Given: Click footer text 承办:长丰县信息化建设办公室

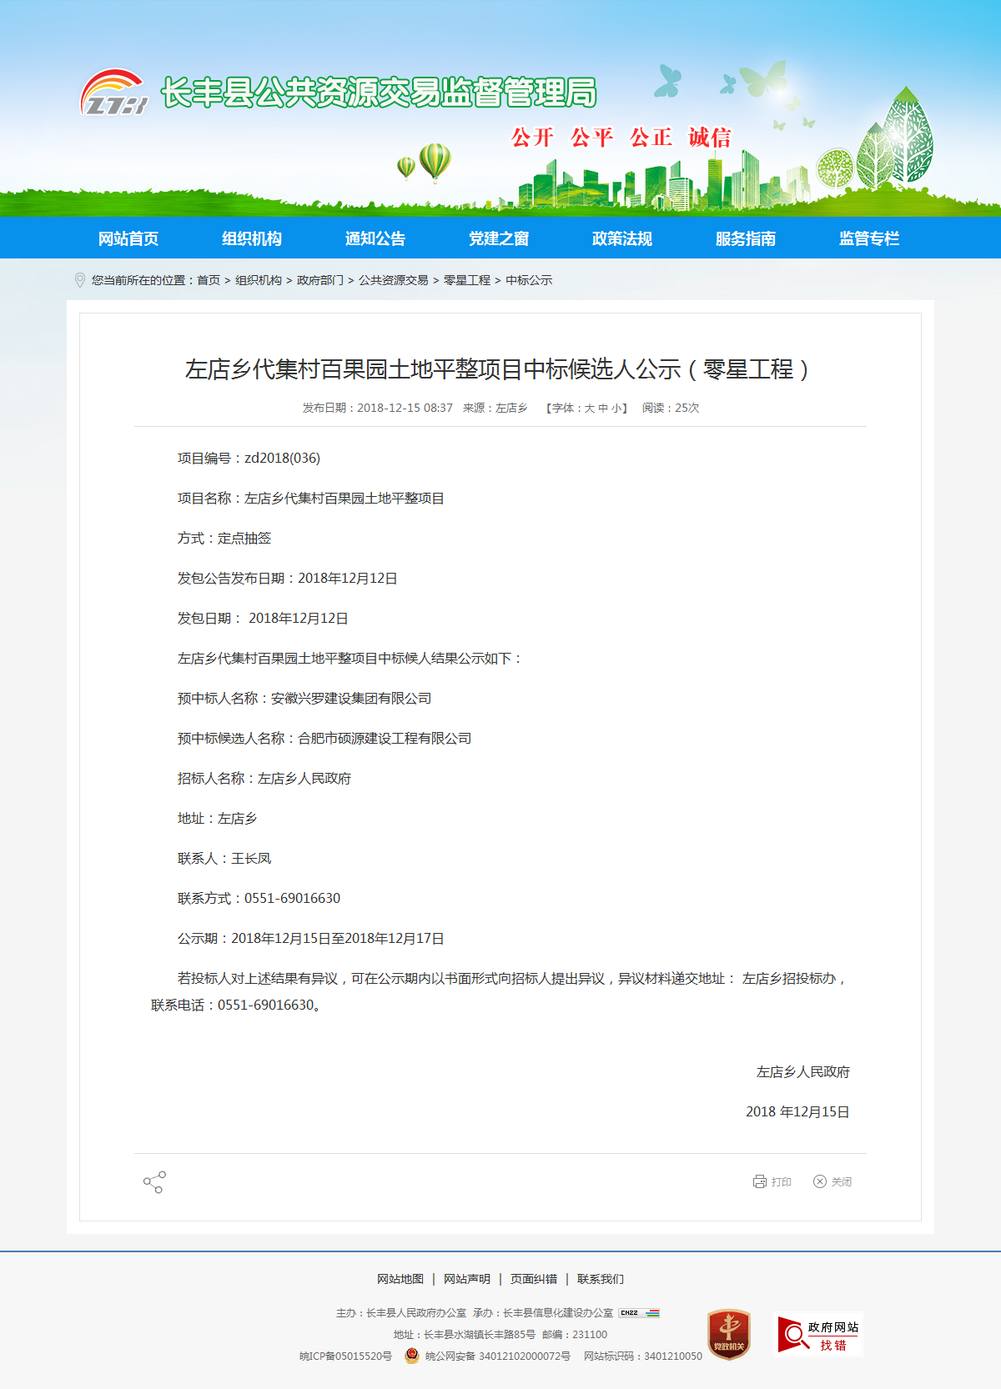Looking at the screenshot, I should click(x=543, y=1313).
